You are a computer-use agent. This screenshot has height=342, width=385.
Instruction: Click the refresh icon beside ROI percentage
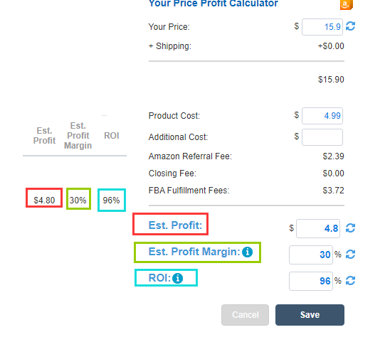pyautogui.click(x=350, y=280)
